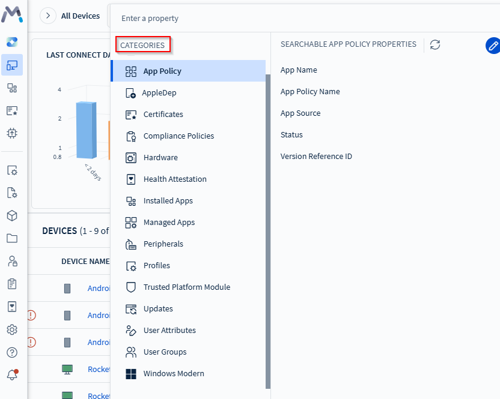Open the Trusted Platform Module category
The width and height of the screenshot is (500, 399).
click(186, 287)
